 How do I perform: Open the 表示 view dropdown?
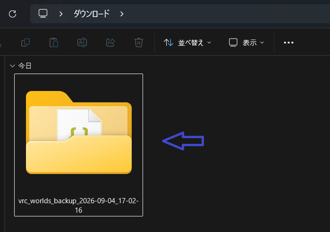click(x=246, y=42)
